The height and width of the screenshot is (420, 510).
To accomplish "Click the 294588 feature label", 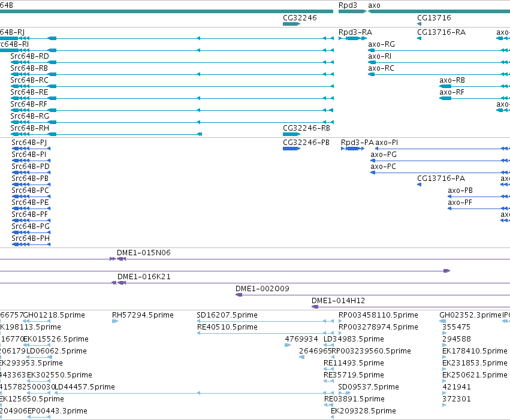I will tap(457, 339).
